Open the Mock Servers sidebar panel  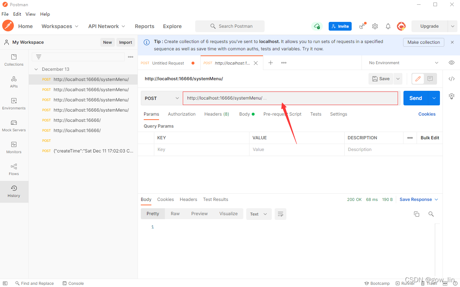[x=14, y=126]
